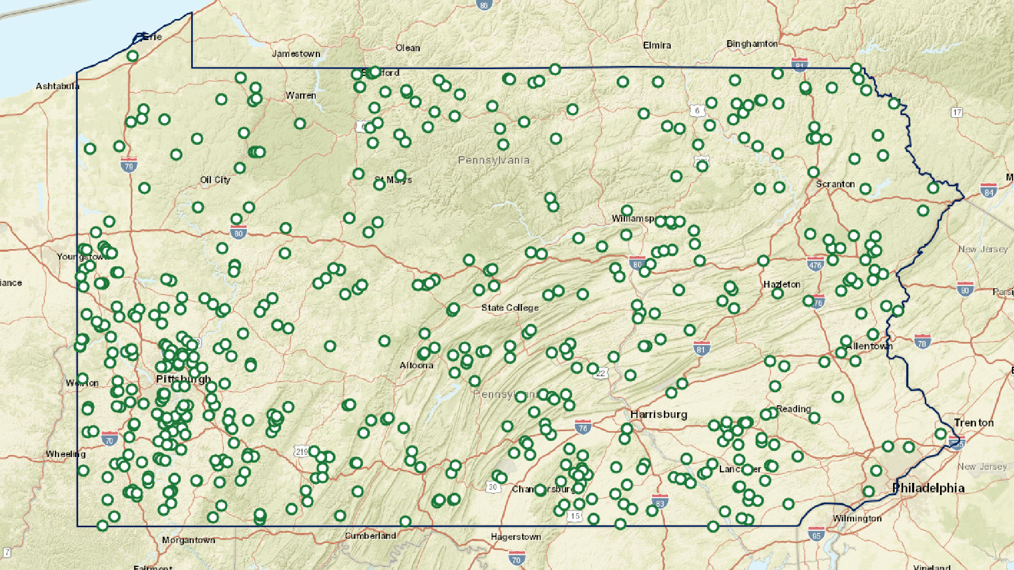Click the Route 17 shield in New York
1014x570 pixels.
[x=957, y=112]
